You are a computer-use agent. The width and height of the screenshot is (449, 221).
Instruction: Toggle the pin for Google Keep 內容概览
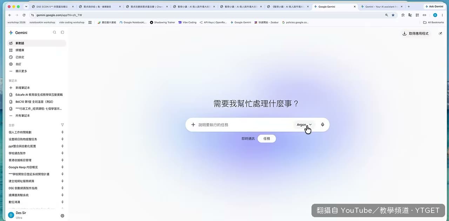[62, 167]
